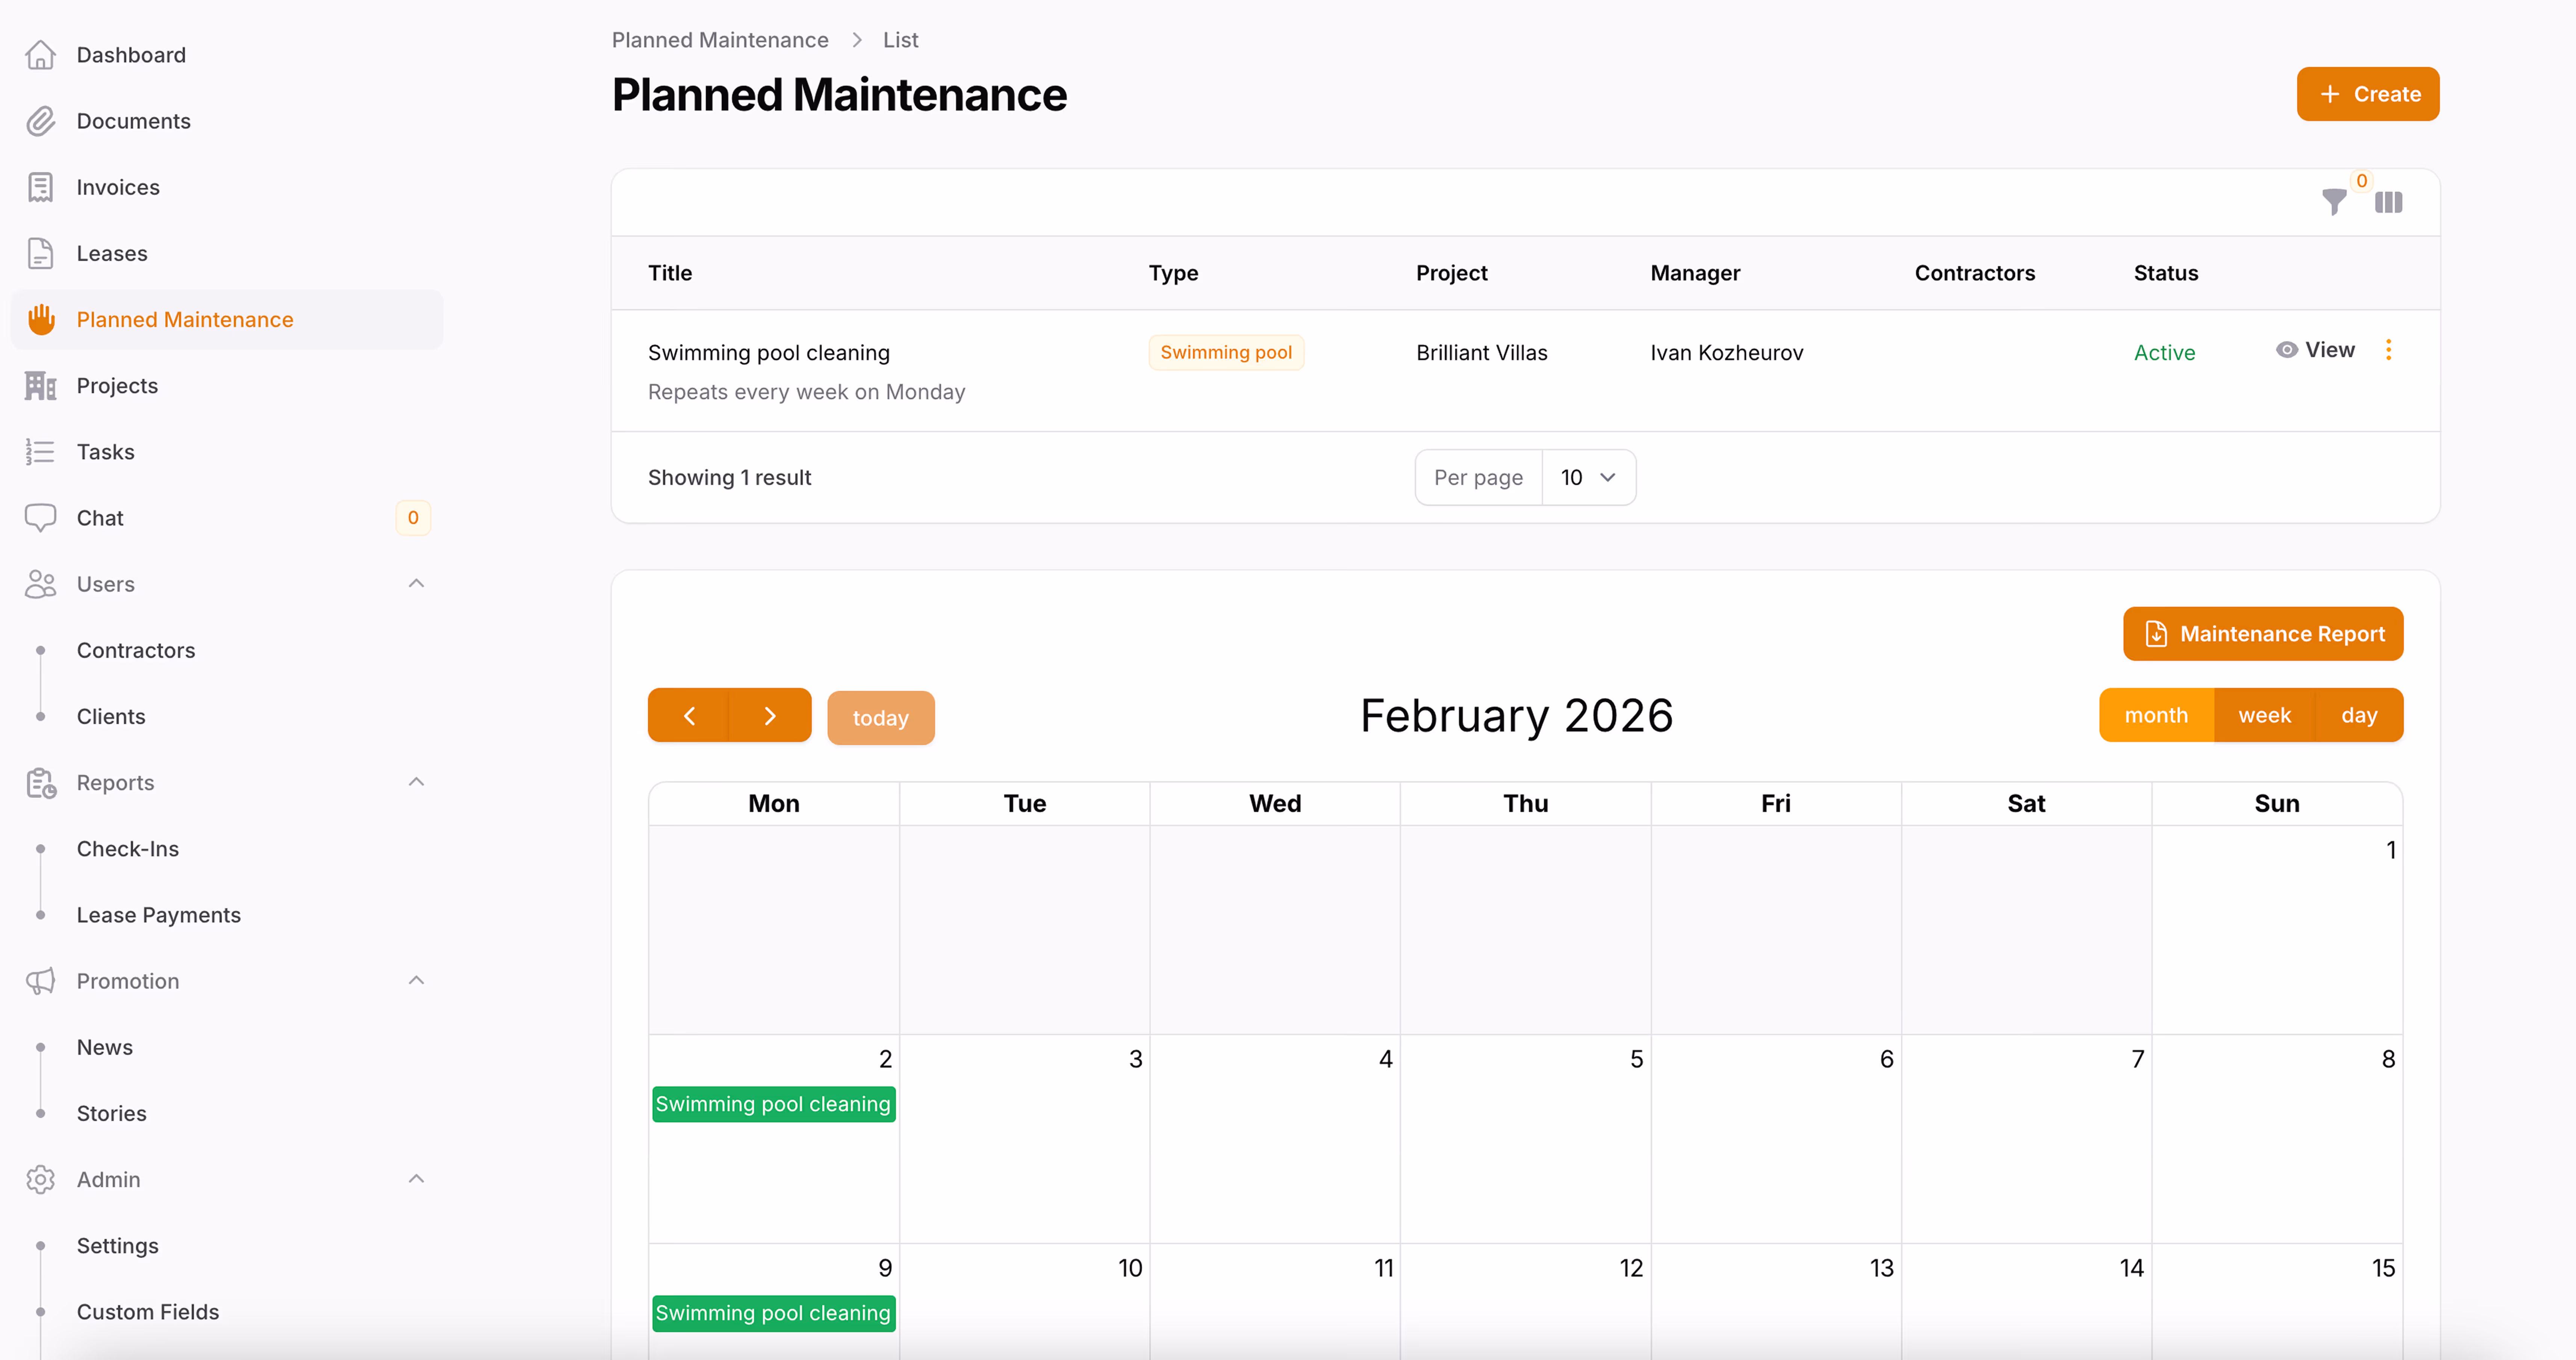
Task: Collapse the Reports sidebar section
Action: [x=416, y=782]
